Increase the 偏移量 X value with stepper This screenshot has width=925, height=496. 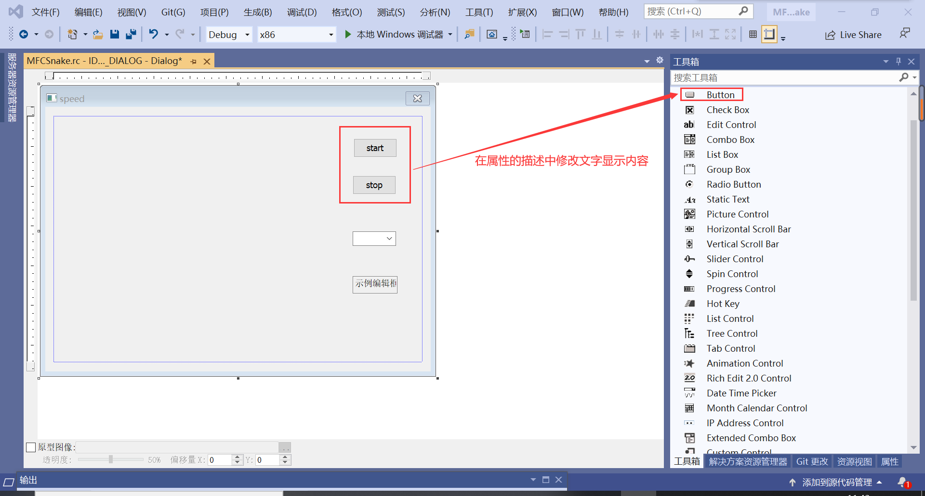237,457
